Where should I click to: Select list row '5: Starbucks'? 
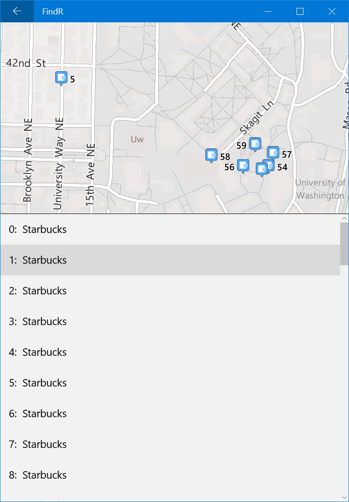pyautogui.click(x=170, y=383)
